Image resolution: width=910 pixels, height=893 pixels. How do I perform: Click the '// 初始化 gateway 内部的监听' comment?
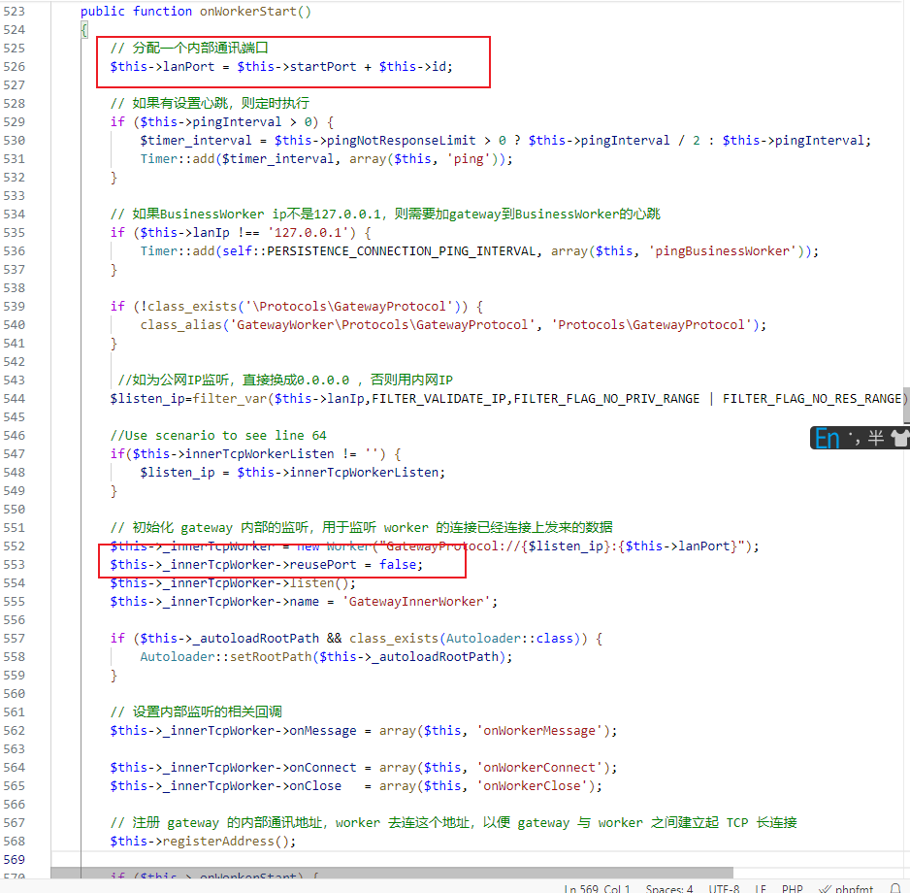click(x=362, y=528)
